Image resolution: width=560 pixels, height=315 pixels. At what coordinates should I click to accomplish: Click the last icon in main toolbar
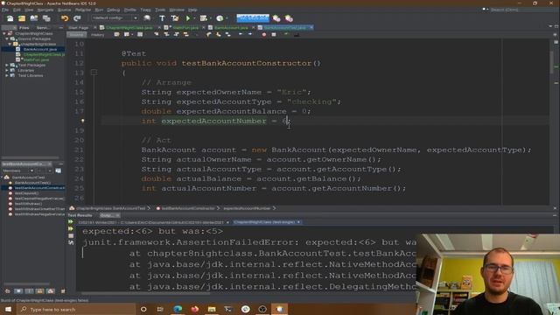point(289,18)
